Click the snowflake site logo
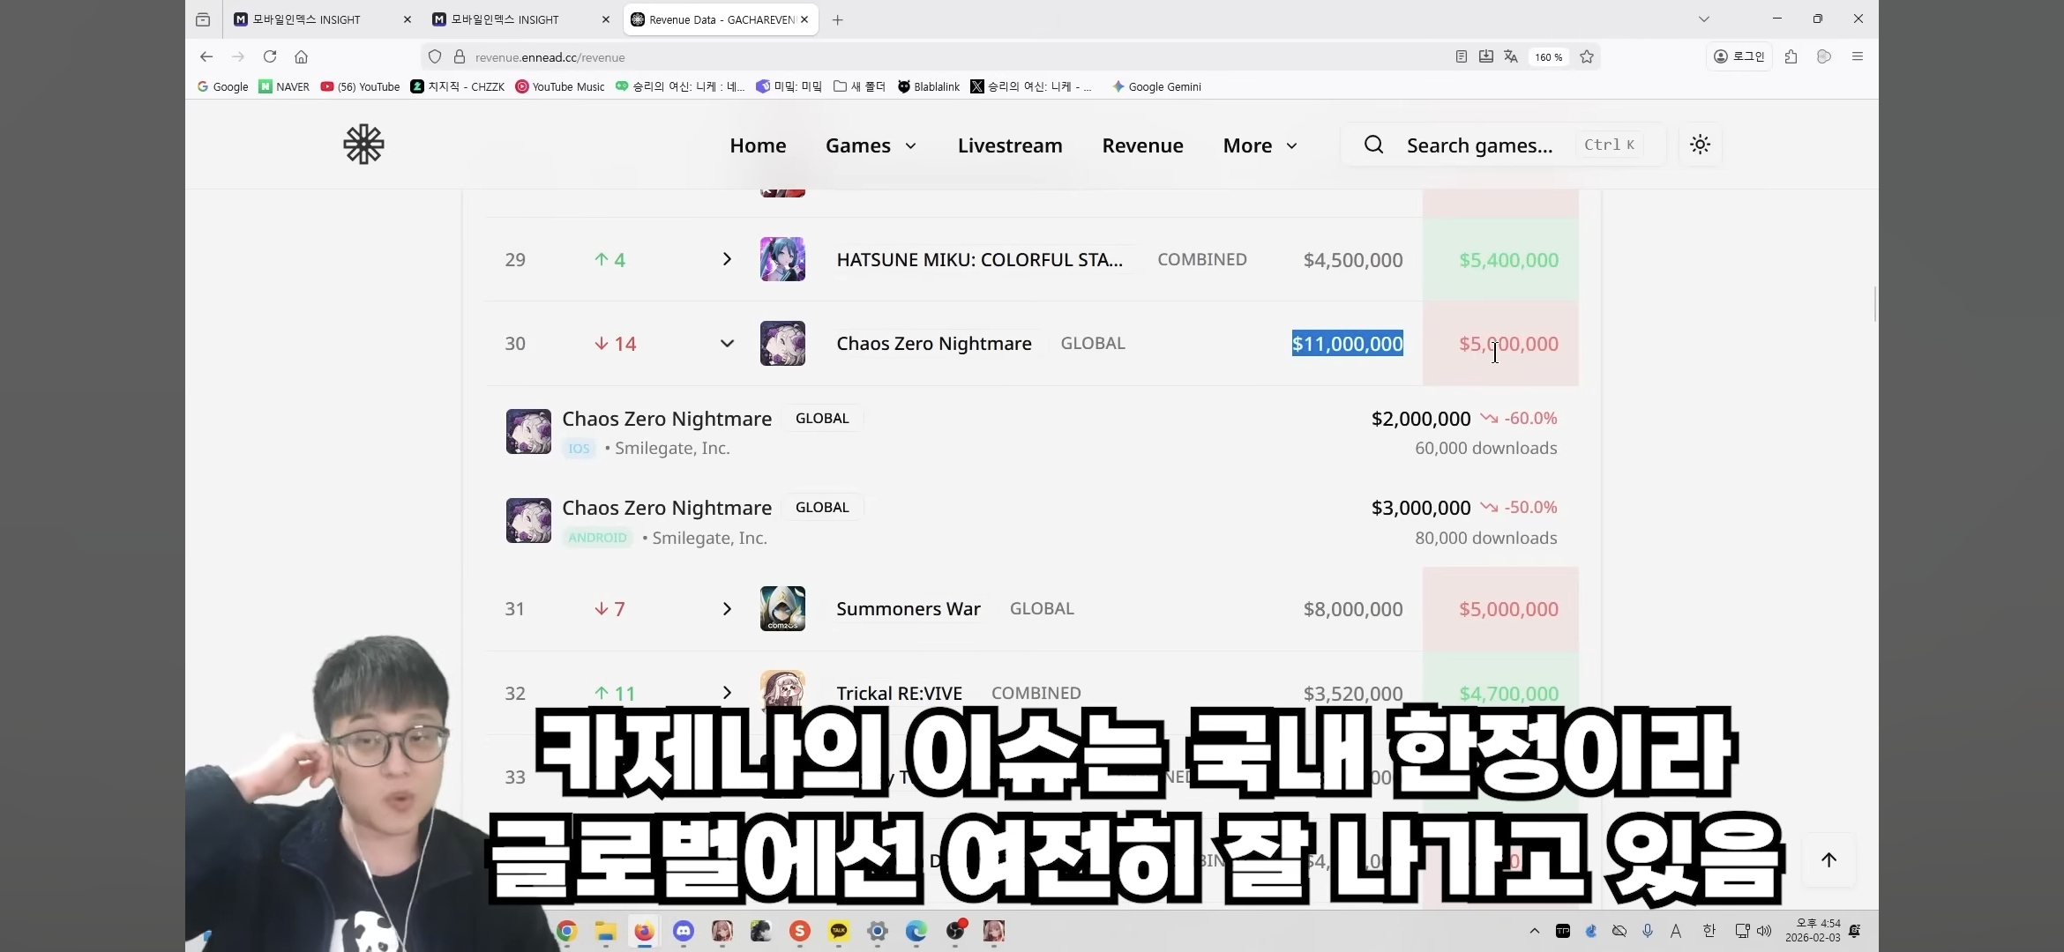2064x952 pixels. [x=363, y=145]
